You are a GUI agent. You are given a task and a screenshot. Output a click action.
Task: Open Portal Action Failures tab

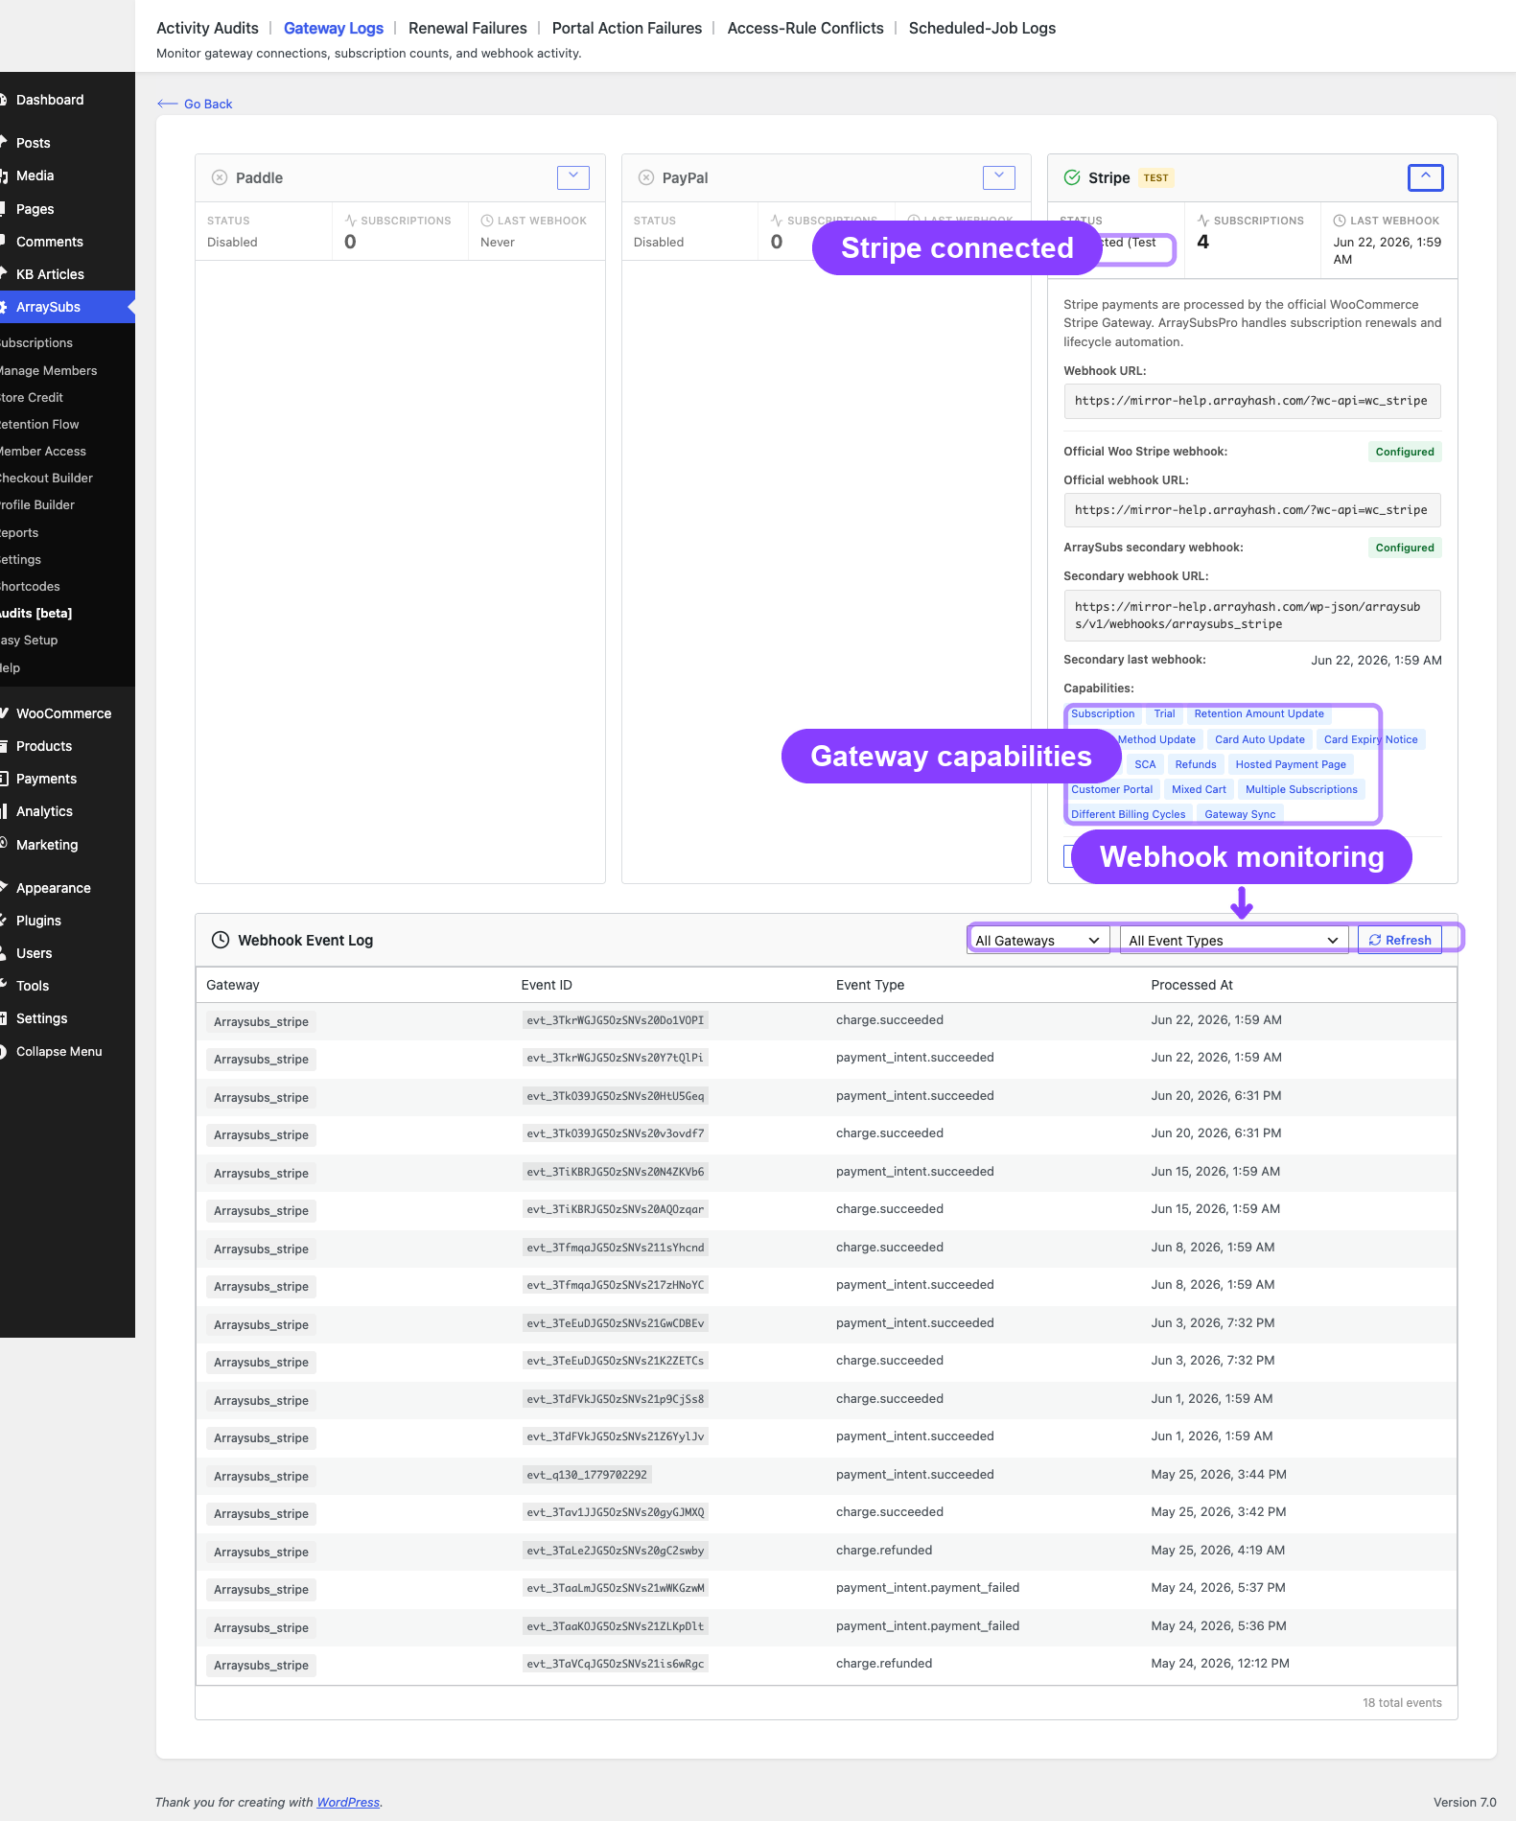click(x=627, y=28)
